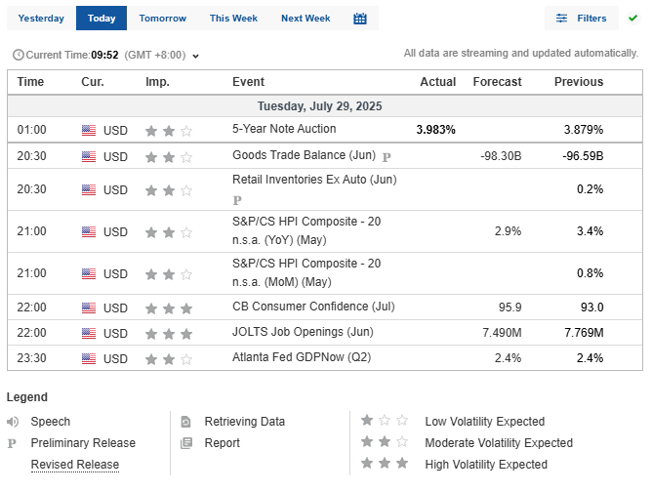Open the GMT +8:00 timezone dropdown arrow
The height and width of the screenshot is (492, 652).
(x=195, y=57)
